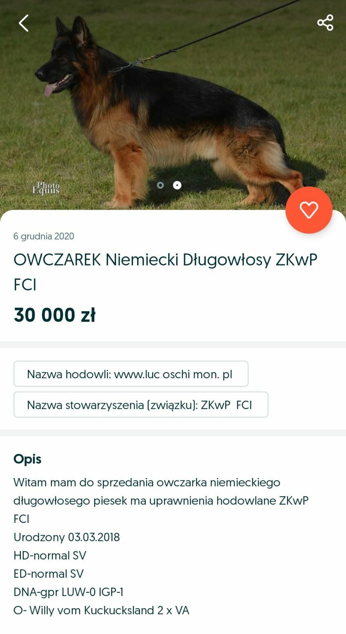Tap the Photo Equus watermark

46,188
